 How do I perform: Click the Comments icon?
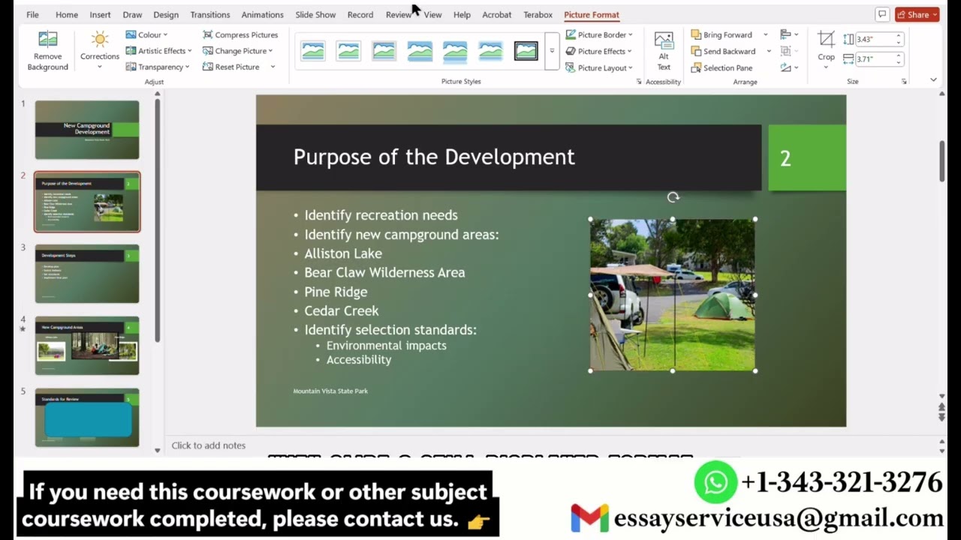coord(881,14)
